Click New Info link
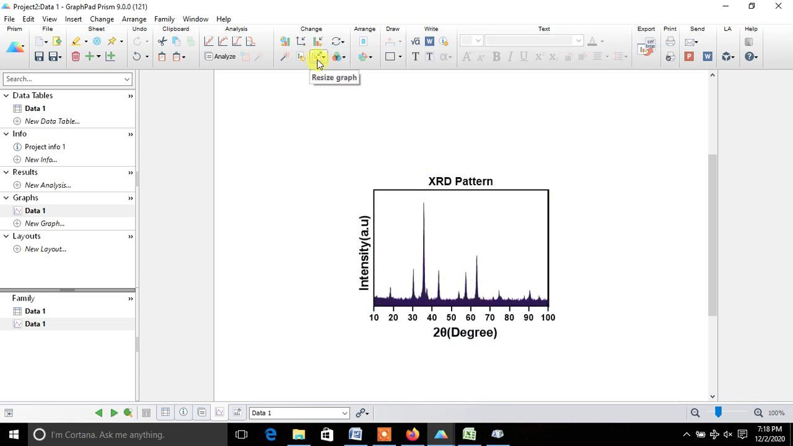The width and height of the screenshot is (793, 446). (41, 160)
